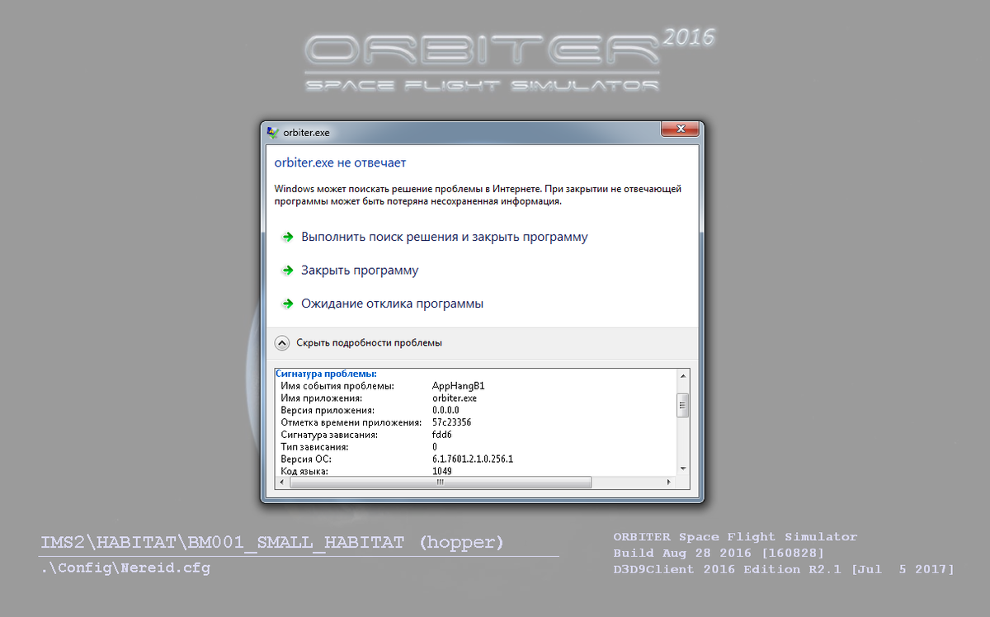The image size is (990, 617).
Task: Click 'Build Aug 28 2016 [160828]' text
Action: pyautogui.click(x=719, y=553)
